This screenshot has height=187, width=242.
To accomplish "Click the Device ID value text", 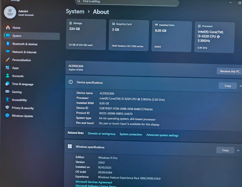I will [126, 109].
